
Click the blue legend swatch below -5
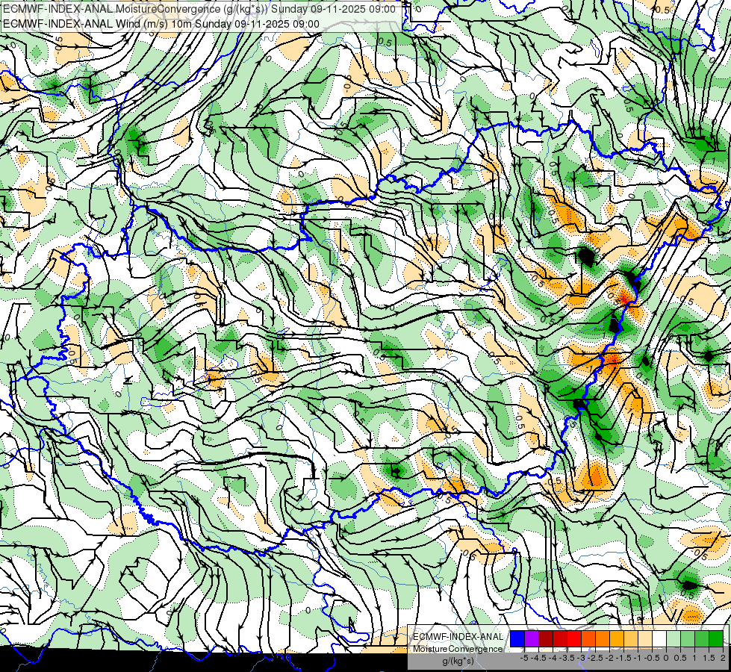click(517, 638)
